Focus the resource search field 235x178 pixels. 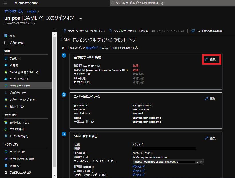172,3
